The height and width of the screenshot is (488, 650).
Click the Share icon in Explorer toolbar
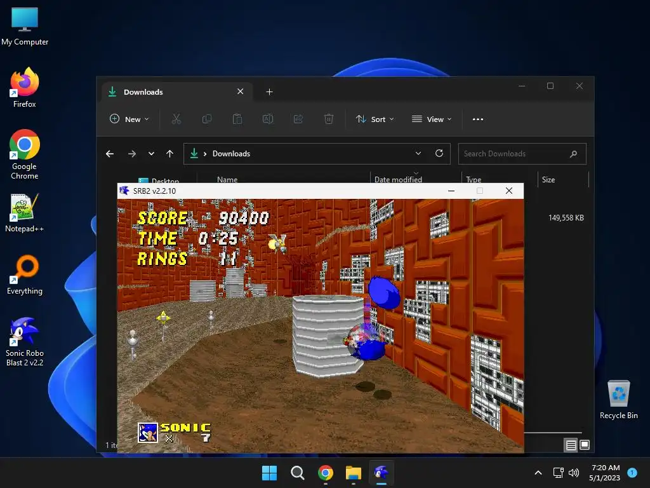(298, 119)
